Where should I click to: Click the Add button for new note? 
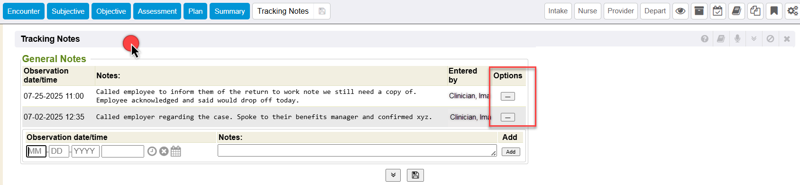tap(511, 152)
